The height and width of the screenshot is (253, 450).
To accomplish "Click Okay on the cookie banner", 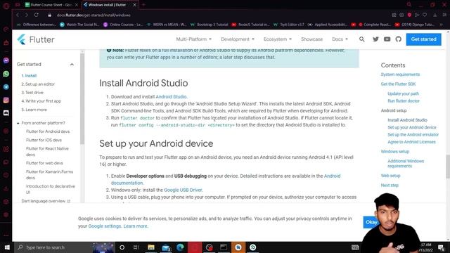I will click(x=371, y=222).
